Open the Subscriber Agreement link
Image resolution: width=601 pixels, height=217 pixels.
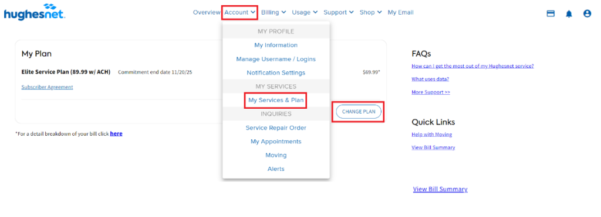[x=47, y=87]
